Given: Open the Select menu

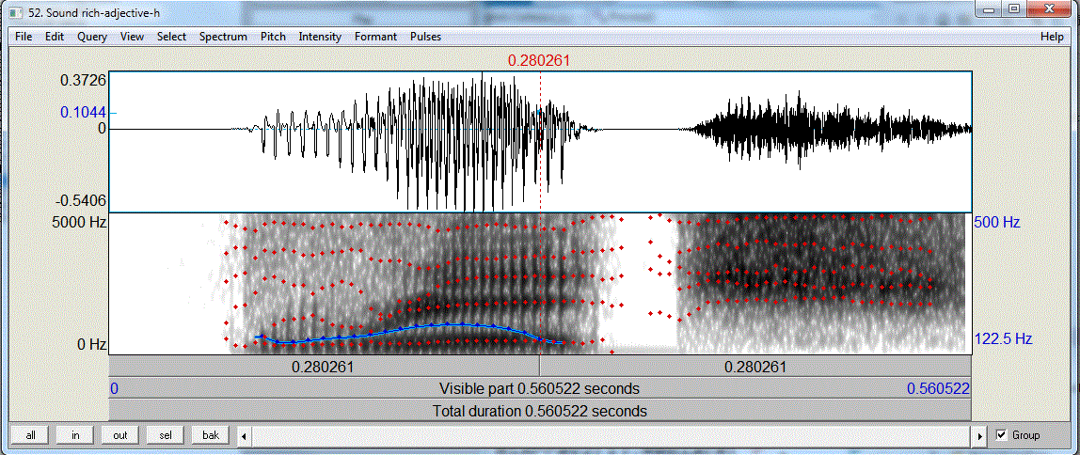Looking at the screenshot, I should pos(171,37).
